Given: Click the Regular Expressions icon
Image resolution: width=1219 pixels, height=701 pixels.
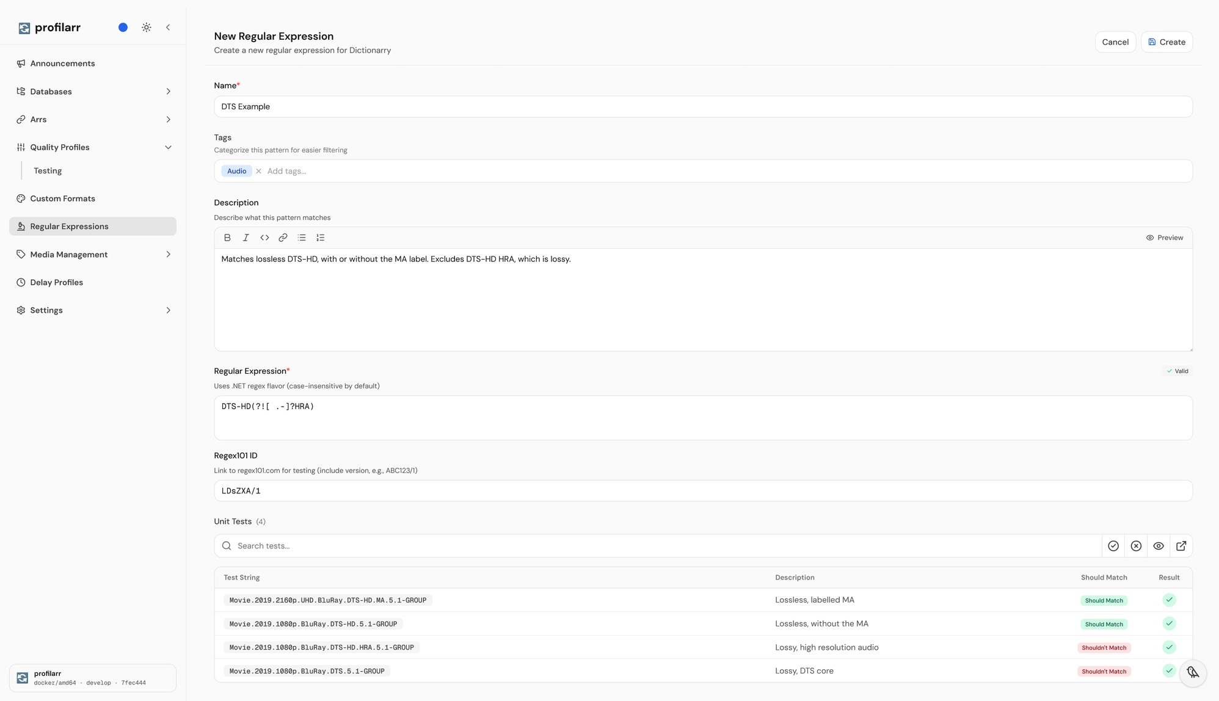Looking at the screenshot, I should [21, 227].
